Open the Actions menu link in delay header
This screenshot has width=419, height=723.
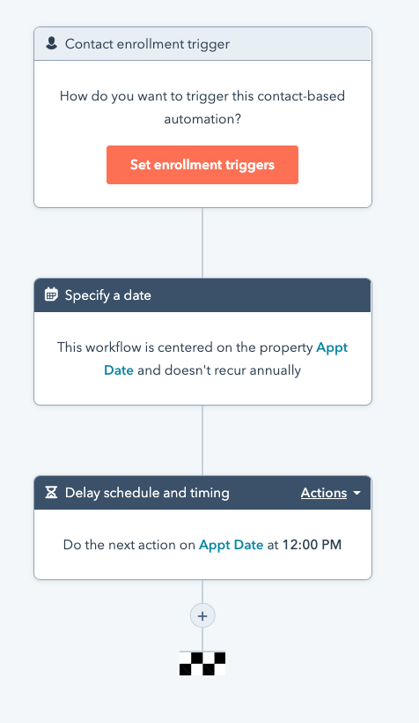pos(324,493)
